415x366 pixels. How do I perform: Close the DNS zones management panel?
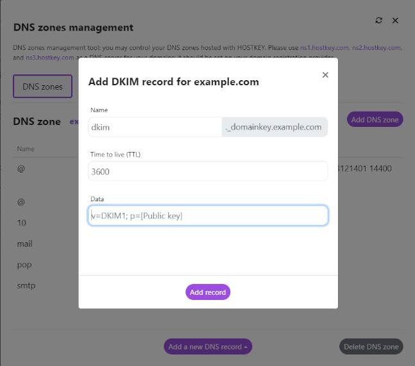(395, 21)
